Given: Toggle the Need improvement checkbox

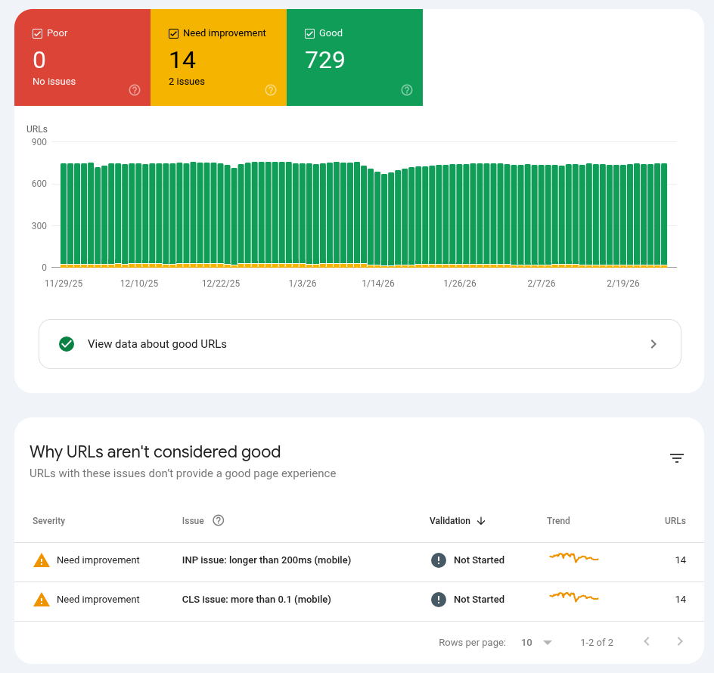Looking at the screenshot, I should [173, 33].
